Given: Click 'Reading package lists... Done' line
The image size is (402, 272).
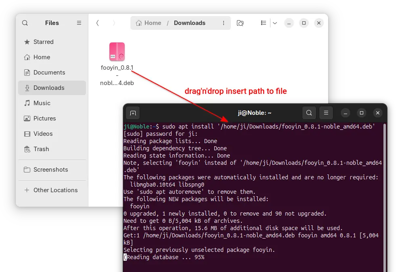Looking at the screenshot, I should 170,141.
